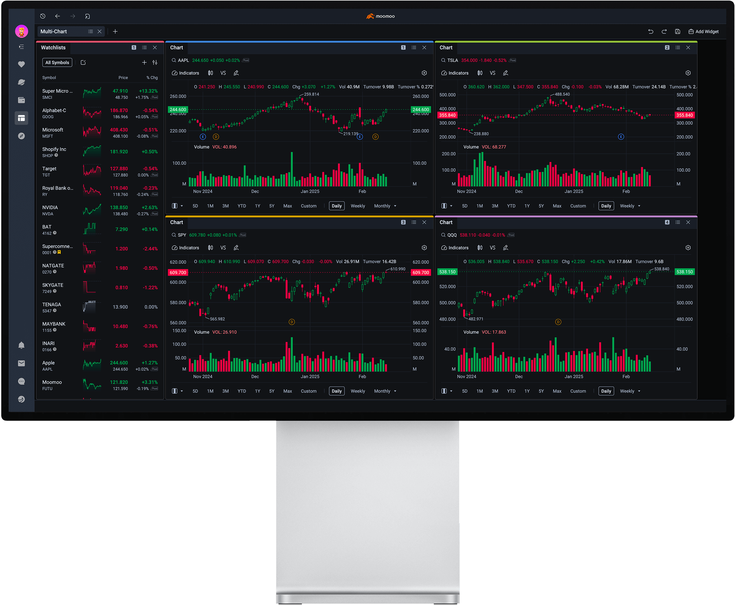
Task: Select 1Y range in SPY chart
Action: tap(257, 391)
